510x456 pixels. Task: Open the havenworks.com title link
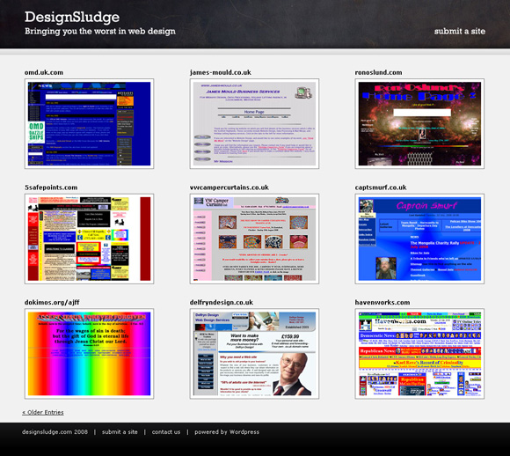click(382, 302)
